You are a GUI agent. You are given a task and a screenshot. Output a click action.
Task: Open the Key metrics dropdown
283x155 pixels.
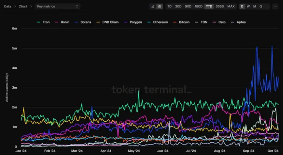pyautogui.click(x=57, y=6)
